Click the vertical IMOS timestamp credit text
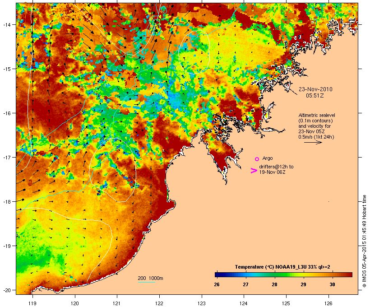This screenshot has width=370, height=307. [x=364, y=241]
